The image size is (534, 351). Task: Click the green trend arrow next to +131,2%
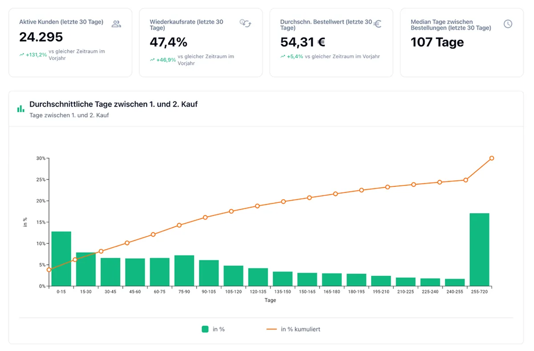tap(21, 55)
